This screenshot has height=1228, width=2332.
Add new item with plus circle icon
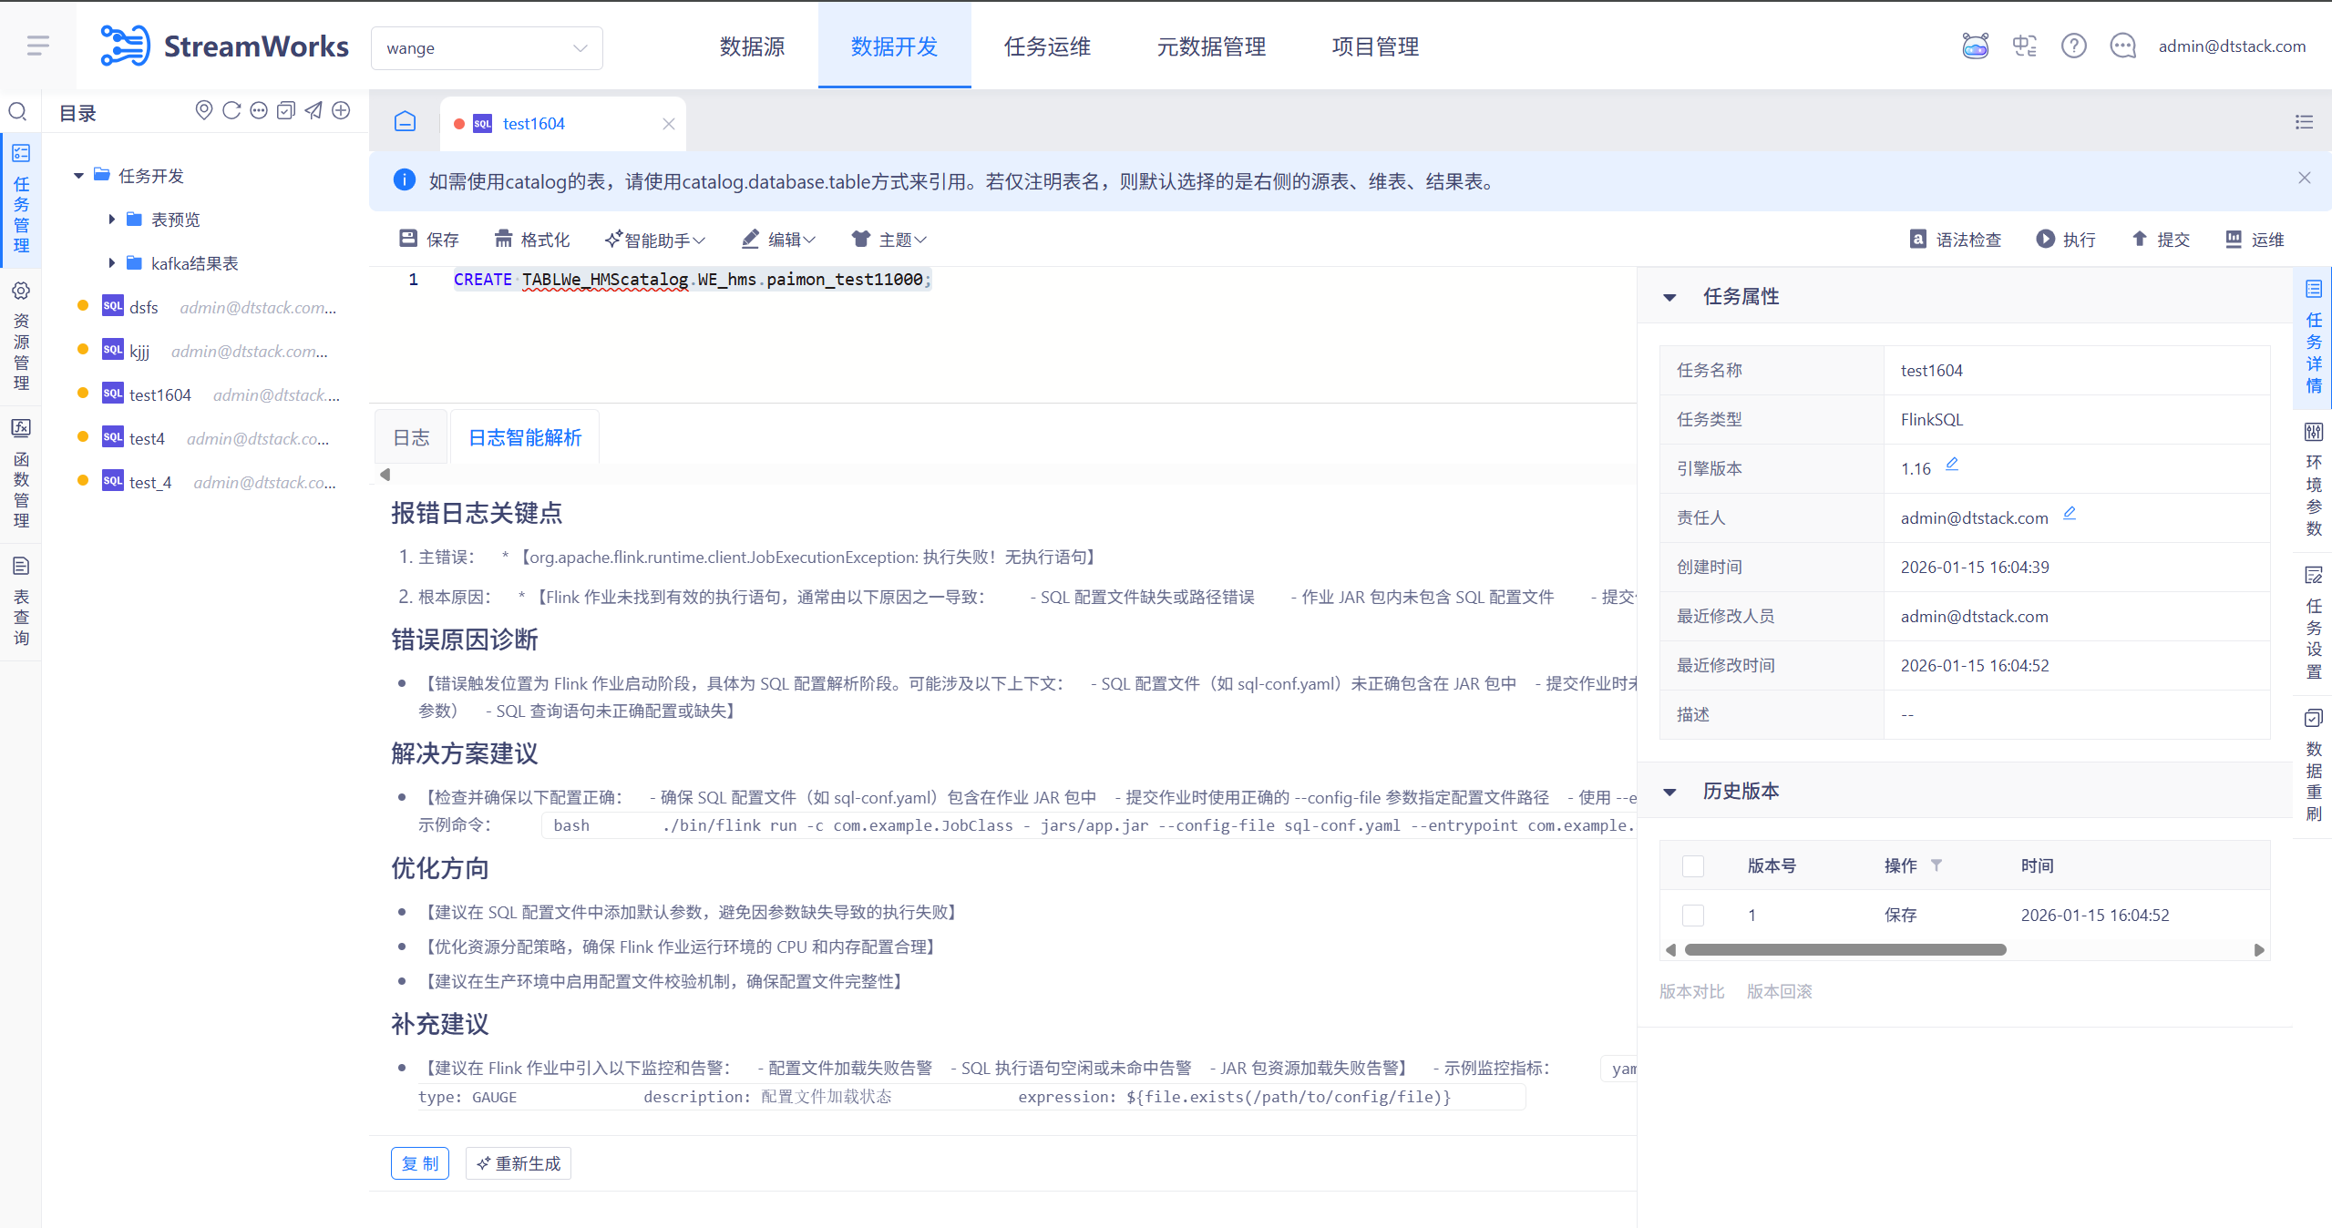click(341, 110)
